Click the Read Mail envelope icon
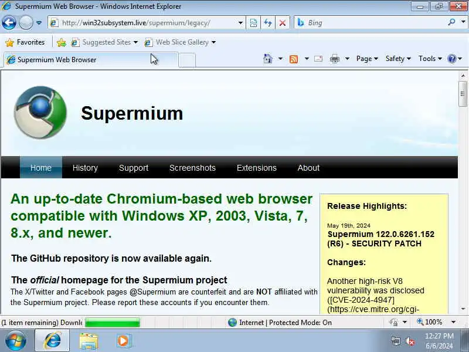 click(318, 59)
